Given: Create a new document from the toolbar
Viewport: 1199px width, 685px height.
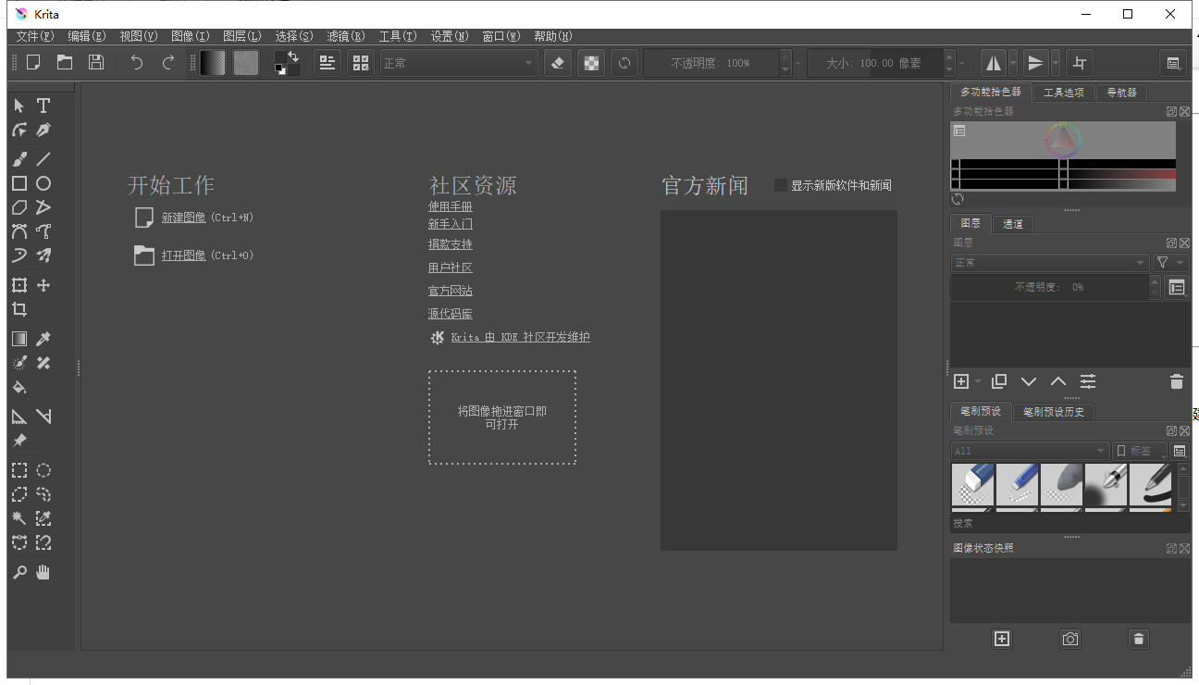Looking at the screenshot, I should 33,62.
